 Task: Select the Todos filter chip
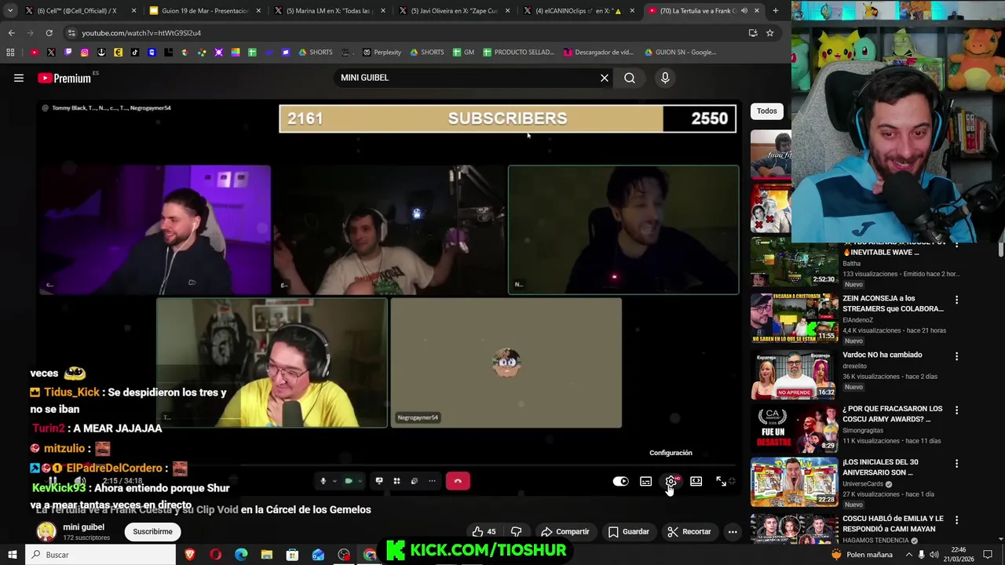pyautogui.click(x=767, y=111)
